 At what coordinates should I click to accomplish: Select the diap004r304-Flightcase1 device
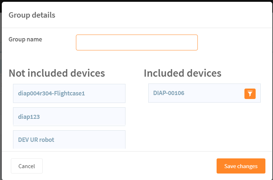tap(69, 94)
